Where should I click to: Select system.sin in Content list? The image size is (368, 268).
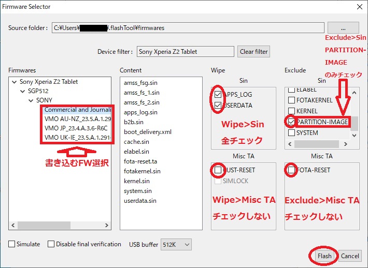click(x=137, y=191)
